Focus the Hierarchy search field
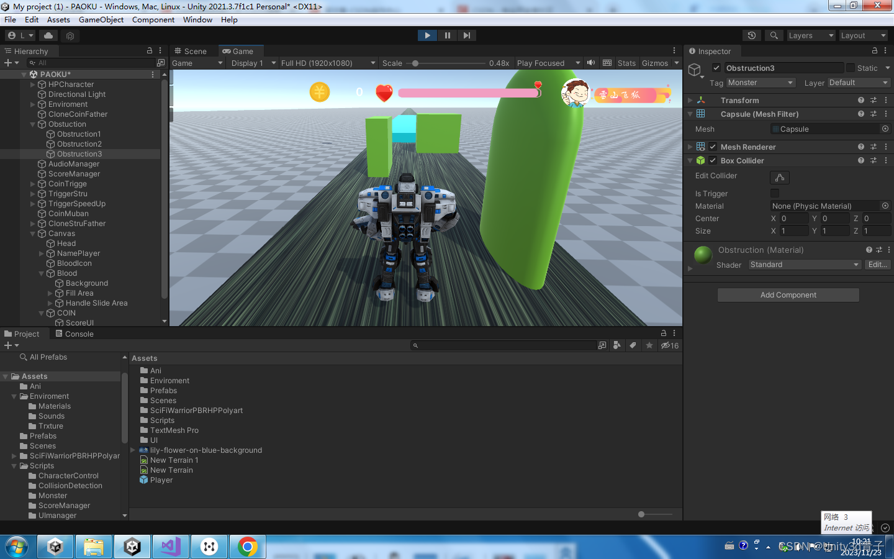 tap(91, 63)
